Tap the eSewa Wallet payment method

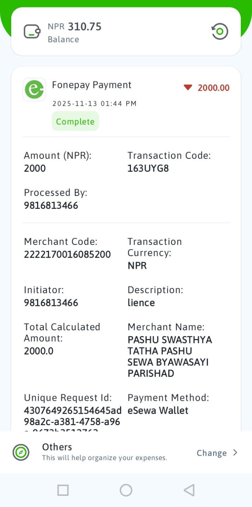[x=158, y=410]
